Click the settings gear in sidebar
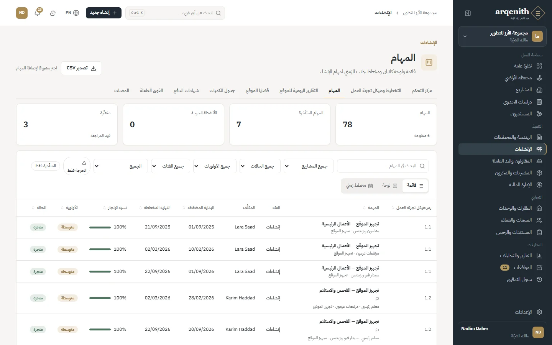Image resolution: width=552 pixels, height=345 pixels. tap(539, 312)
